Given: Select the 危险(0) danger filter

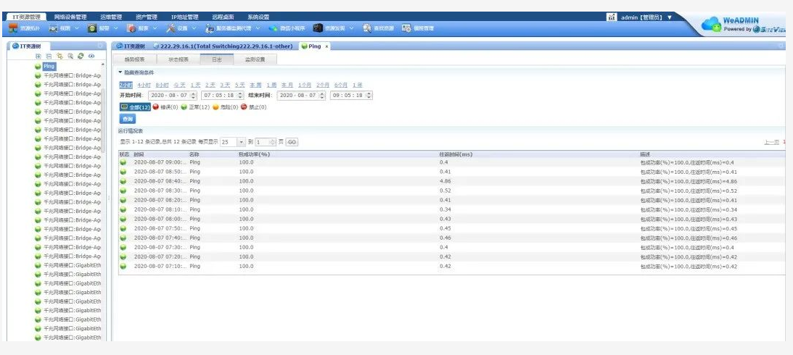Looking at the screenshot, I should [225, 107].
